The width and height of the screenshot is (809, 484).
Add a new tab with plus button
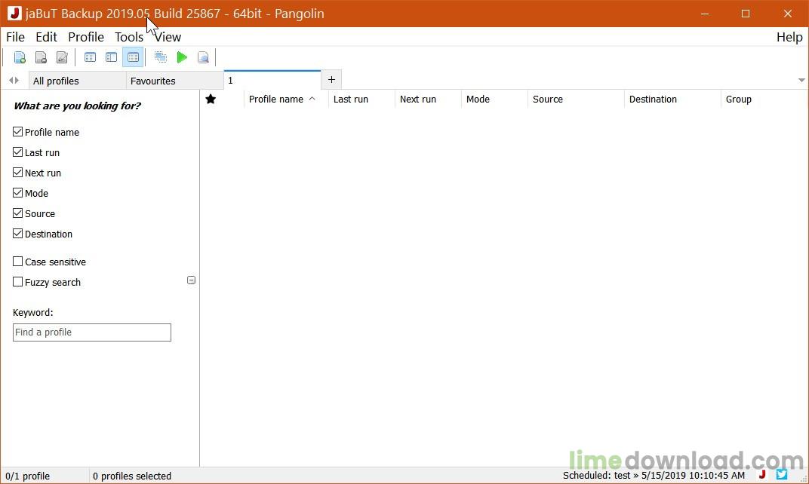(331, 80)
